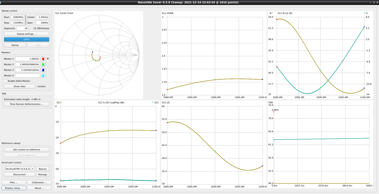Viewport: 379px width, 194px height.
Task: Open the Calibration window
Action: (x=38, y=183)
